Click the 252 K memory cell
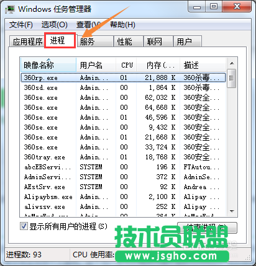The height and width of the screenshot is (266, 256). tap(166, 206)
